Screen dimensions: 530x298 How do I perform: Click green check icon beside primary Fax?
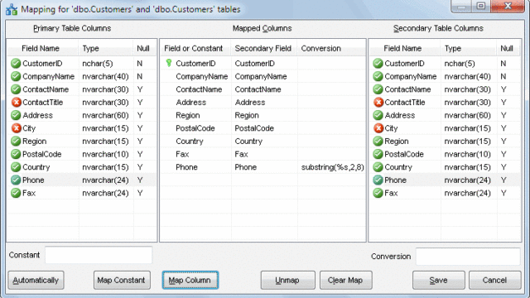[16, 193]
